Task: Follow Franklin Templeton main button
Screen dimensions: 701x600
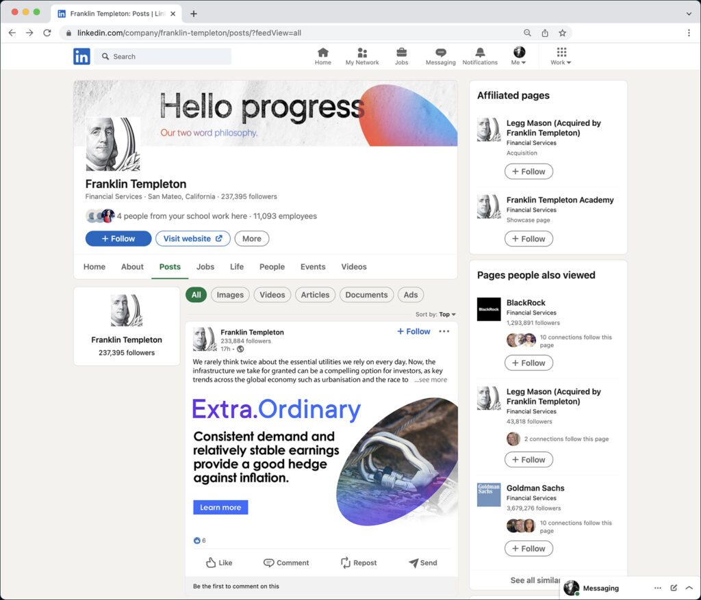Action: pyautogui.click(x=118, y=239)
